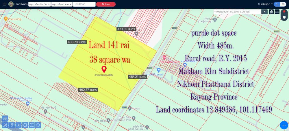Click the house icon near the search box
Image resolution: width=289 pixels, height=131 pixels.
(271, 12)
